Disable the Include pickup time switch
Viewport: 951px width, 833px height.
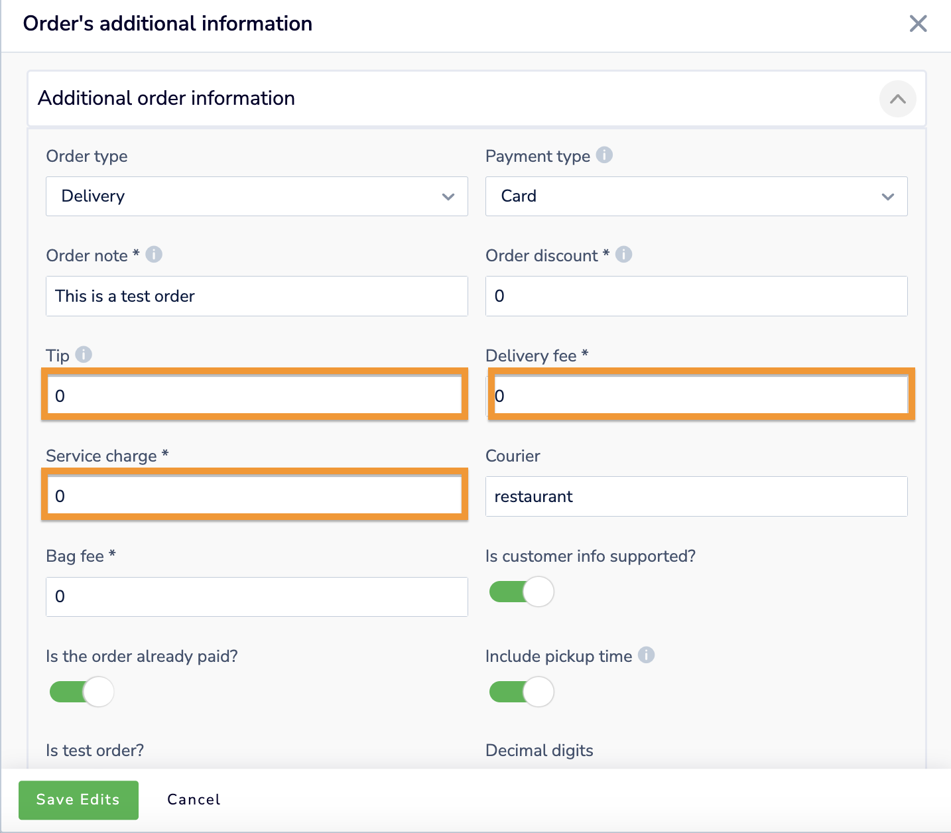pyautogui.click(x=521, y=692)
